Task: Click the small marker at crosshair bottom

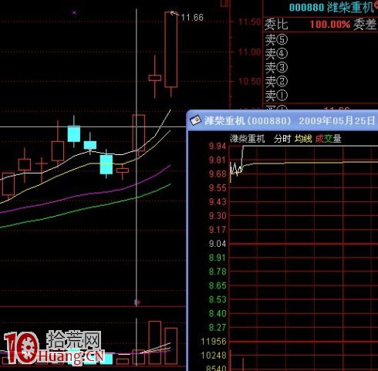Action: point(137,302)
